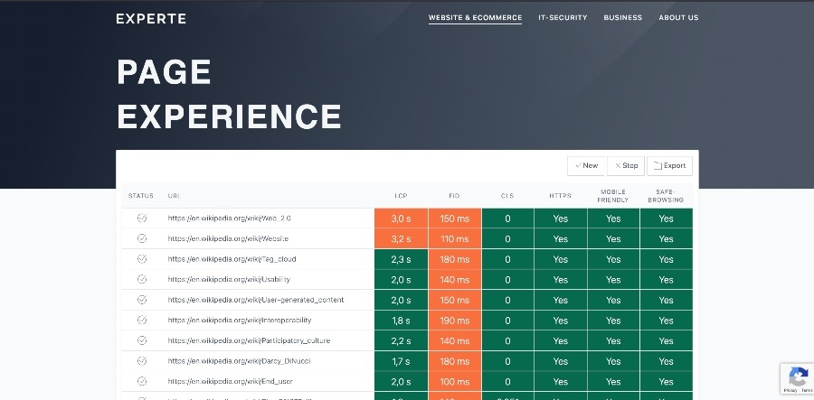Sort by the LCP column header
814x400 pixels.
401,196
